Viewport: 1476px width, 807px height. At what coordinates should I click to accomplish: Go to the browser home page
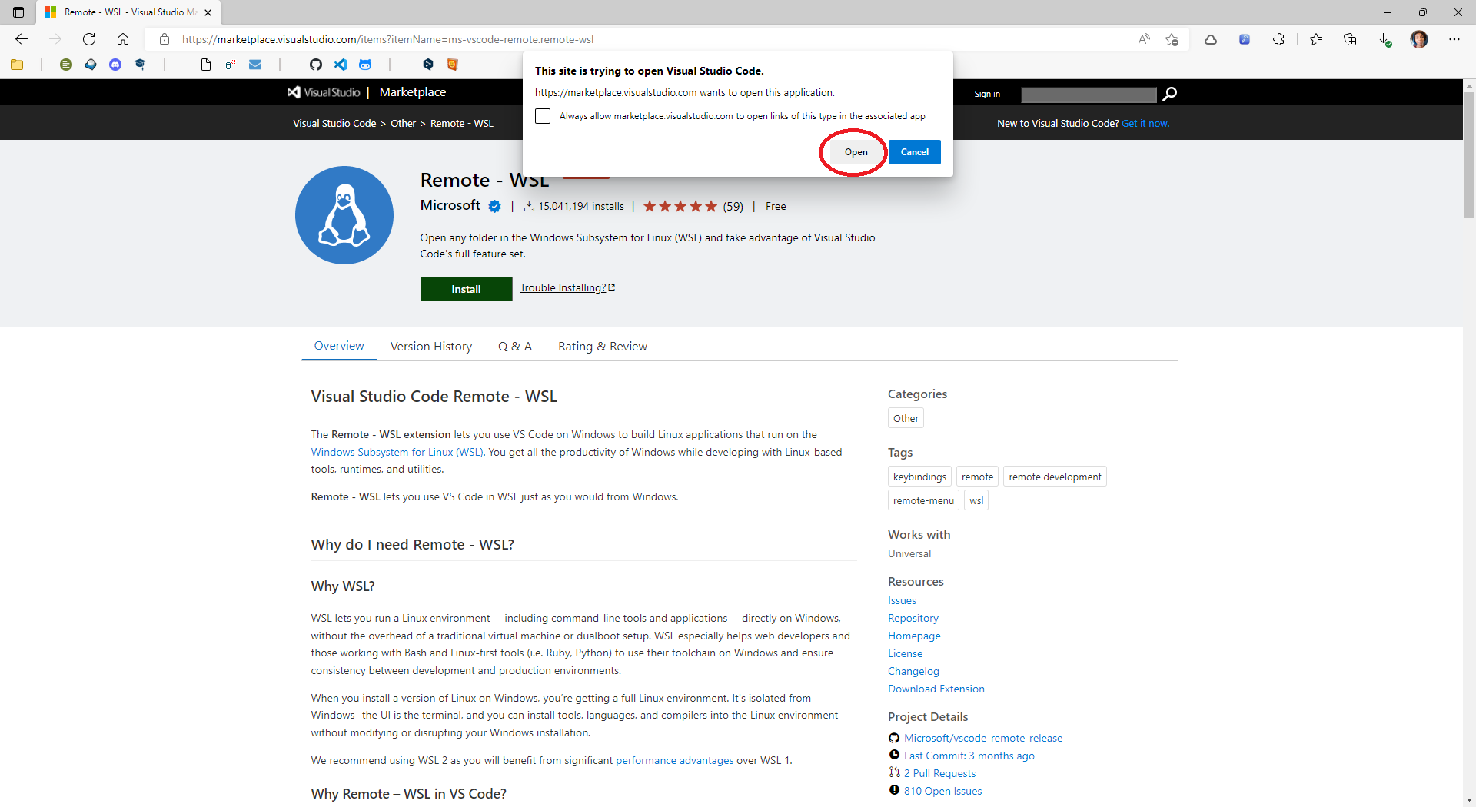point(123,39)
